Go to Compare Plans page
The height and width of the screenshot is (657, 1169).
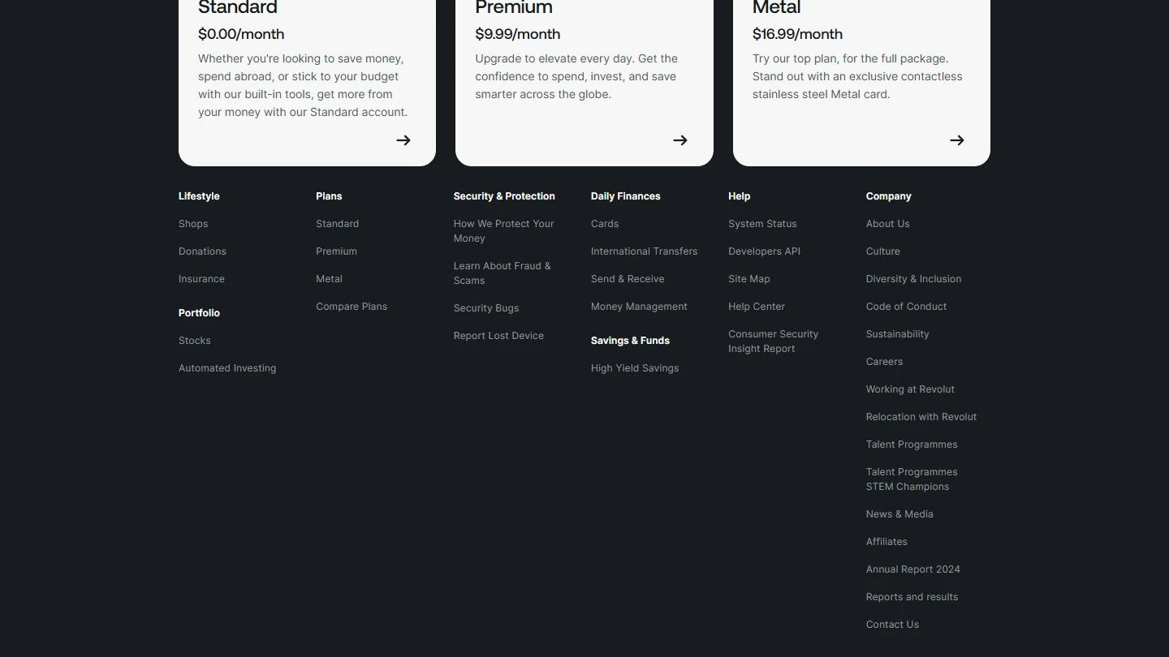352,307
